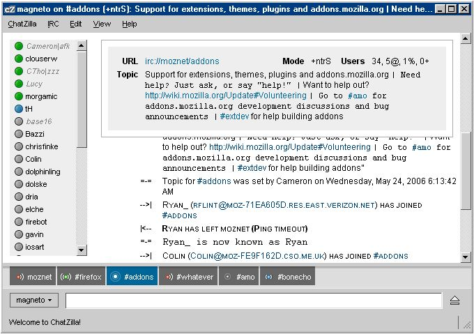Open Volunteering wiki link in topic header
The height and width of the screenshot is (334, 474).
tap(226, 96)
